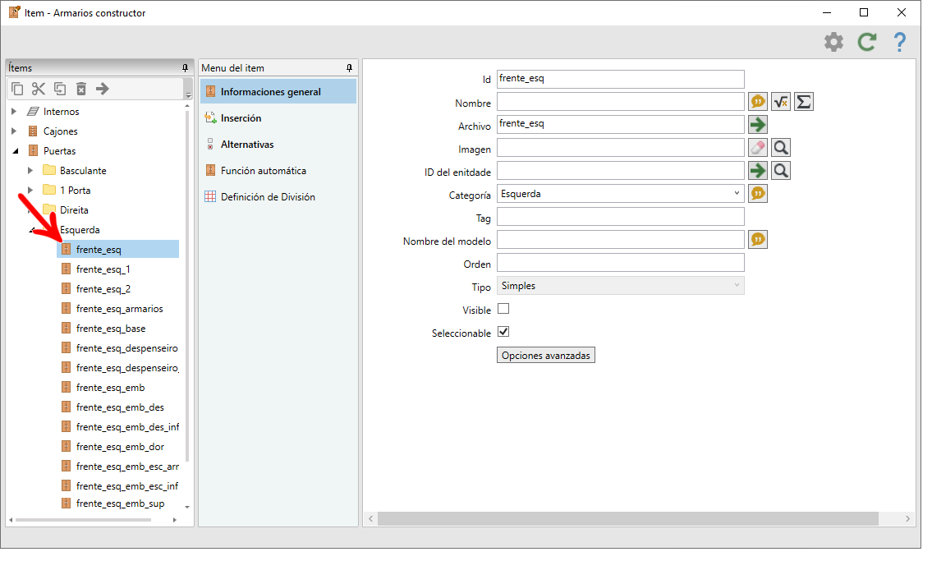Click the scissors cut icon
The height and width of the screenshot is (561, 932).
(39, 90)
